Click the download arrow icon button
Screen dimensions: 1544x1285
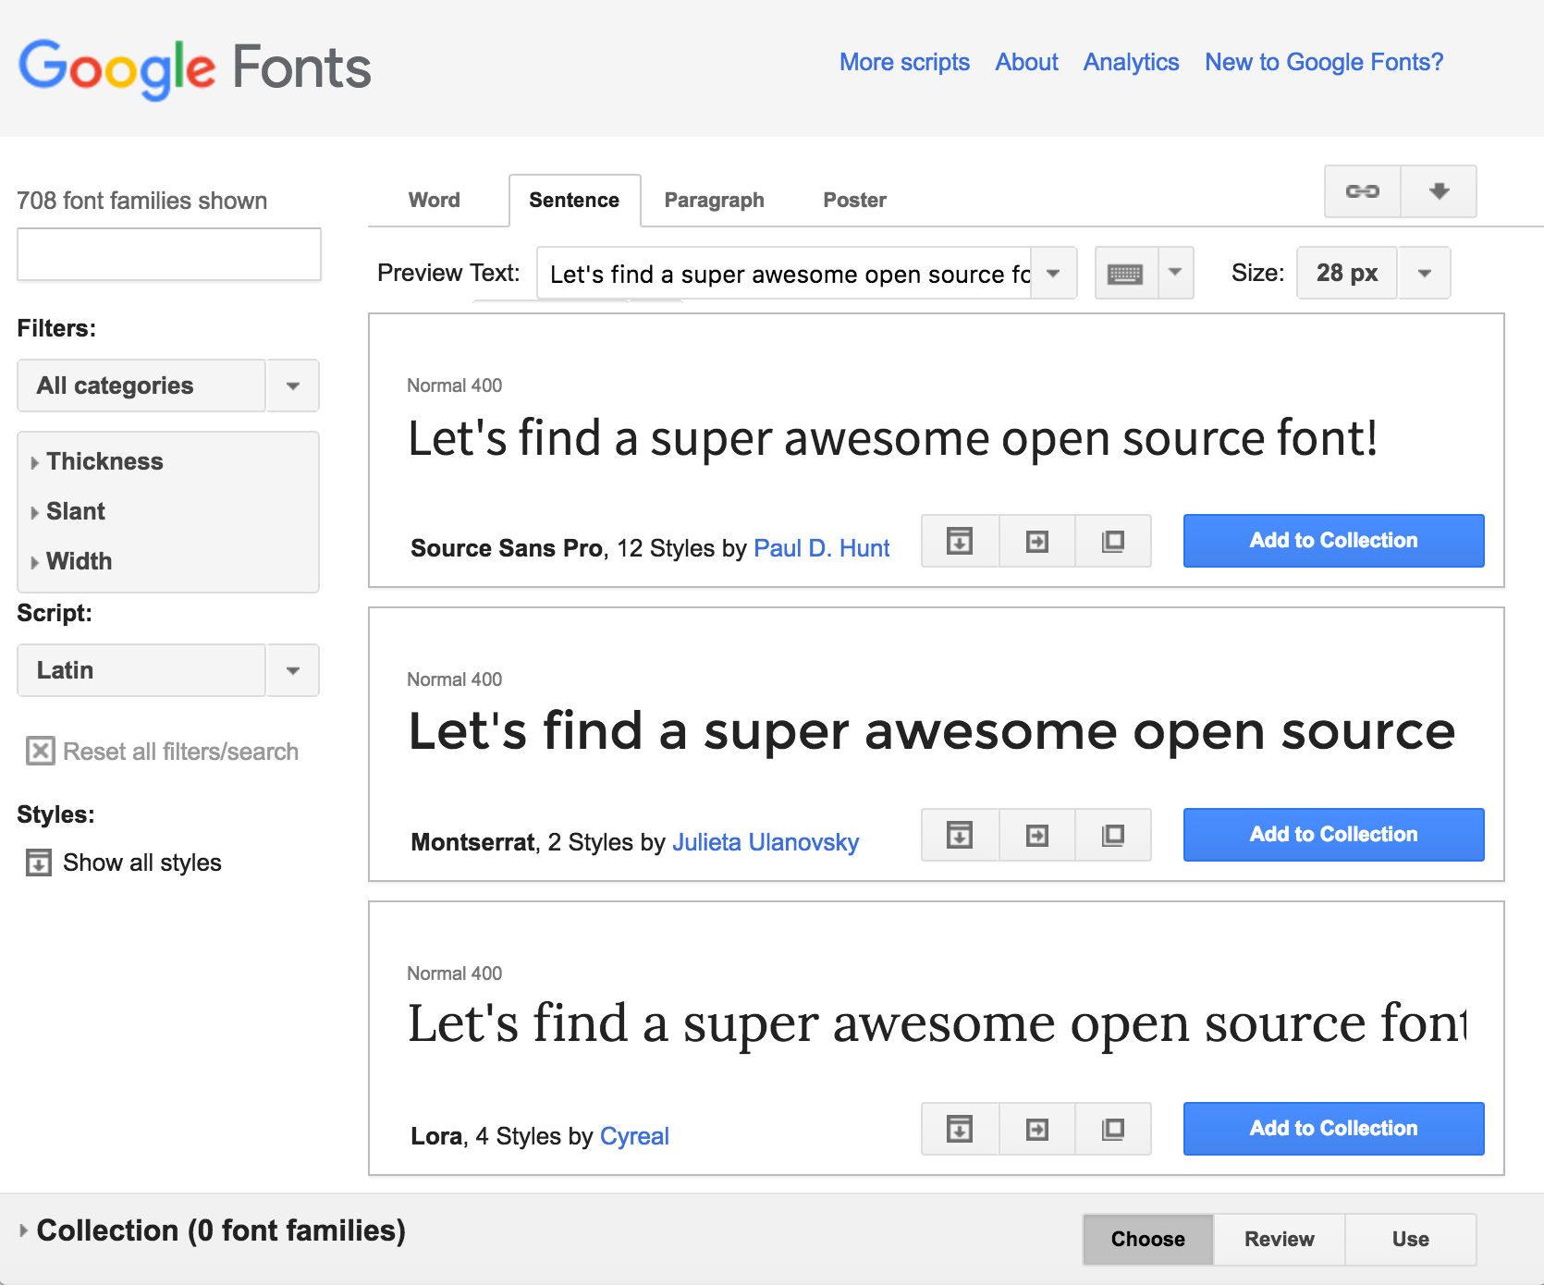[1439, 191]
